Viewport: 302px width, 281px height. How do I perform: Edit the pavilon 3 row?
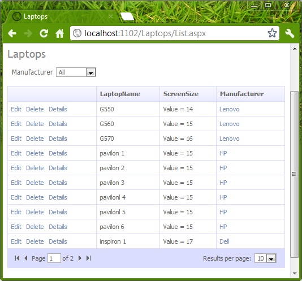pos(16,183)
